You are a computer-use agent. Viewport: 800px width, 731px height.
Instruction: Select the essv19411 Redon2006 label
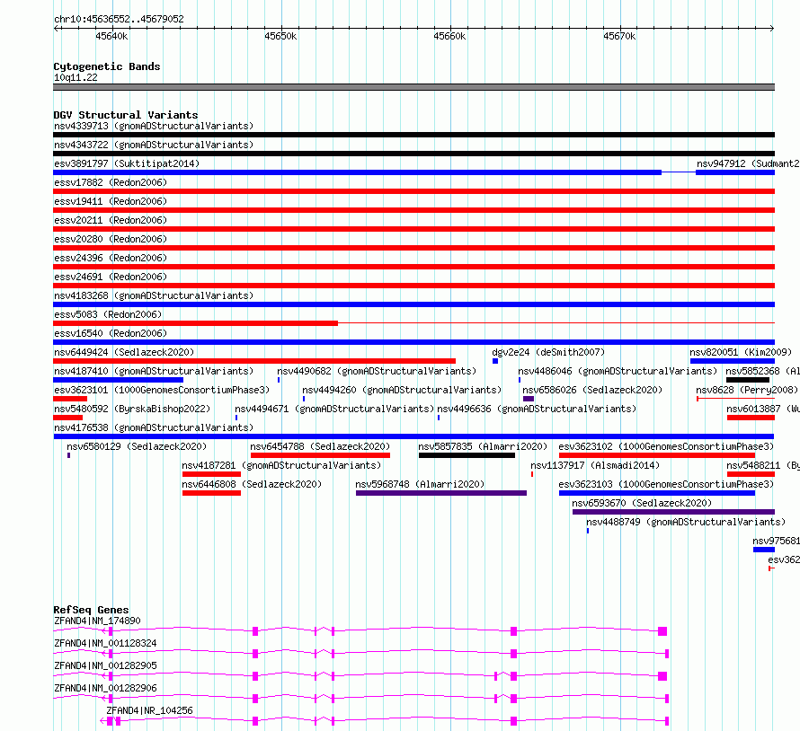tap(111, 201)
